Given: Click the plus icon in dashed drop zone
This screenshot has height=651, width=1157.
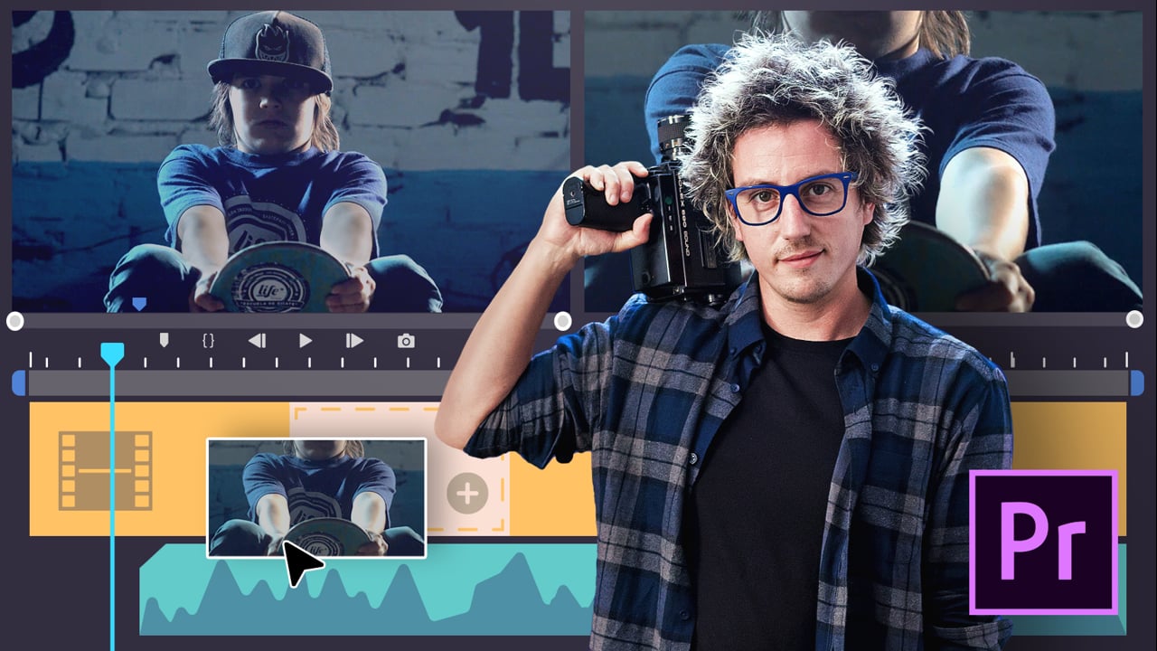Looking at the screenshot, I should pos(467,493).
